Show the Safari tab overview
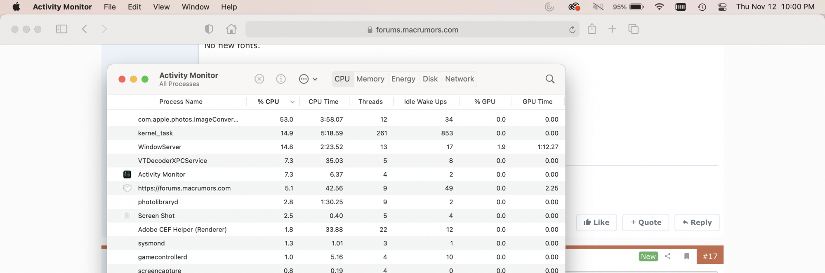This screenshot has height=273, width=825. tap(633, 29)
